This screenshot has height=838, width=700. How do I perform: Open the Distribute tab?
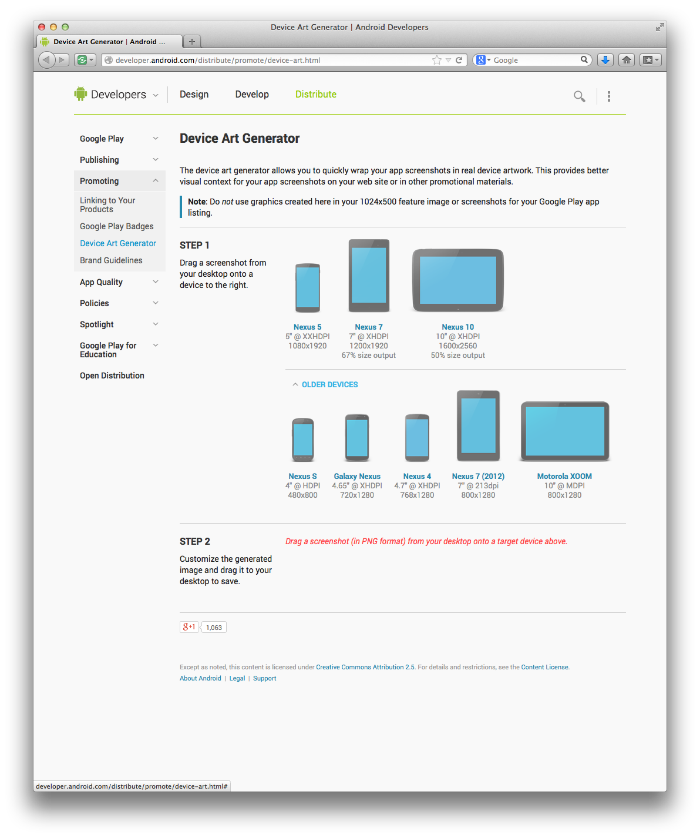pyautogui.click(x=316, y=94)
